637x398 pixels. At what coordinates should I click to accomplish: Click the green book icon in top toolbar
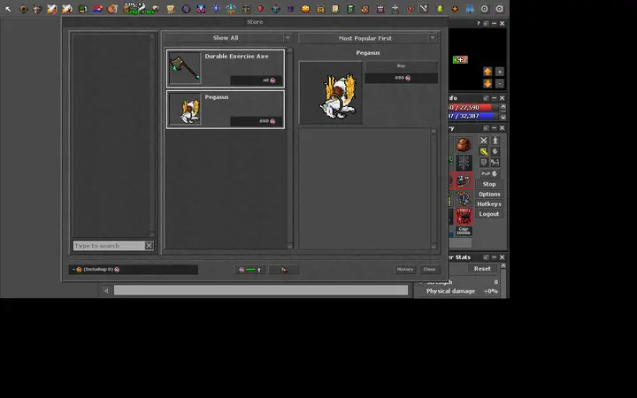[x=350, y=9]
